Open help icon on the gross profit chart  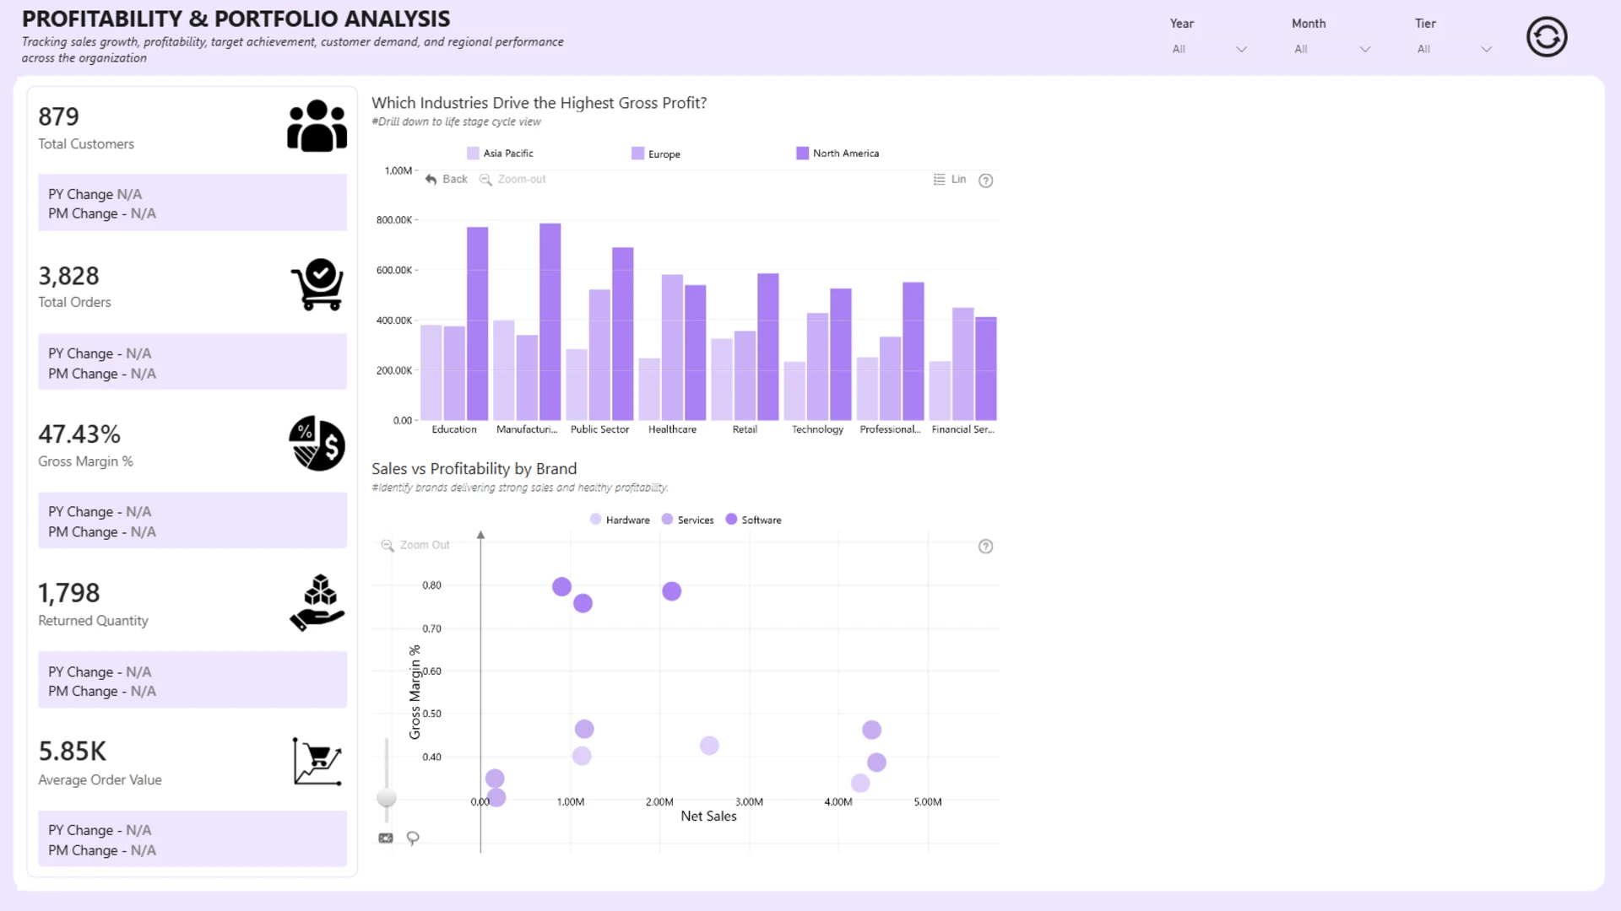point(985,181)
